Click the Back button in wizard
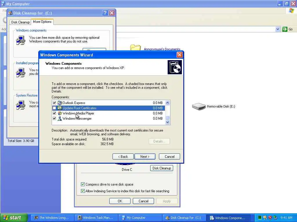This screenshot has width=297, height=222. pyautogui.click(x=123, y=156)
